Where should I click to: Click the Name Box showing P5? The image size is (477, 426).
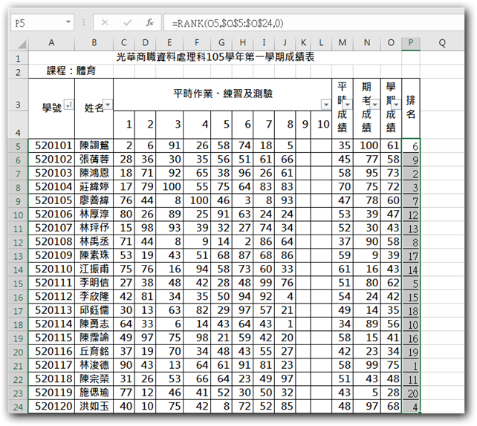pyautogui.click(x=42, y=22)
